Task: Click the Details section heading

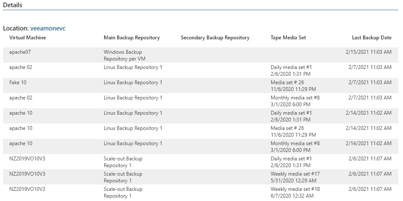Action: [13, 5]
